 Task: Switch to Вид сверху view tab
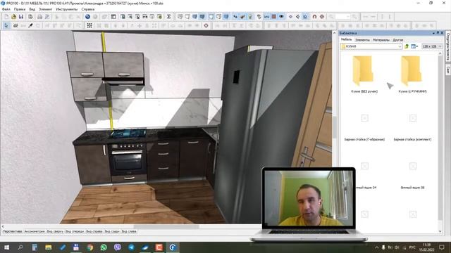point(55,231)
